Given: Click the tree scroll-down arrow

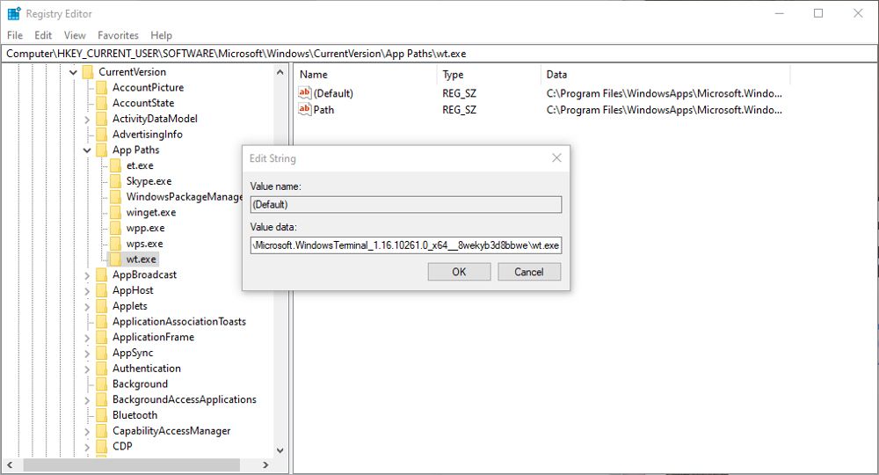Looking at the screenshot, I should coord(280,450).
